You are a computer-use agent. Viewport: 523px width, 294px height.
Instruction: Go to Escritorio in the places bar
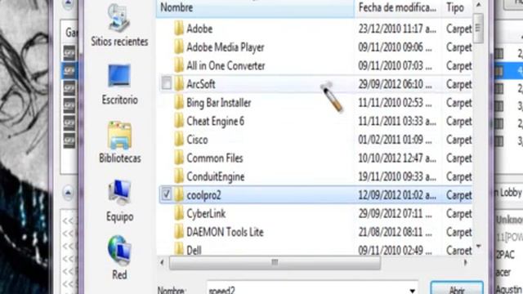[119, 84]
